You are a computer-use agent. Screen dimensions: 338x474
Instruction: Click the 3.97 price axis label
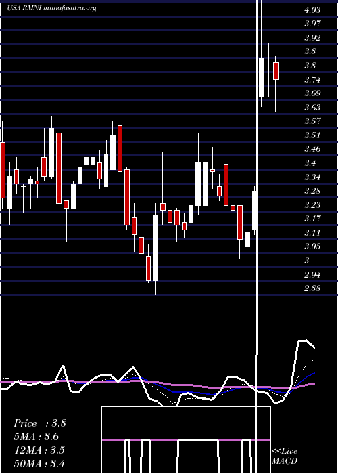[312, 23]
